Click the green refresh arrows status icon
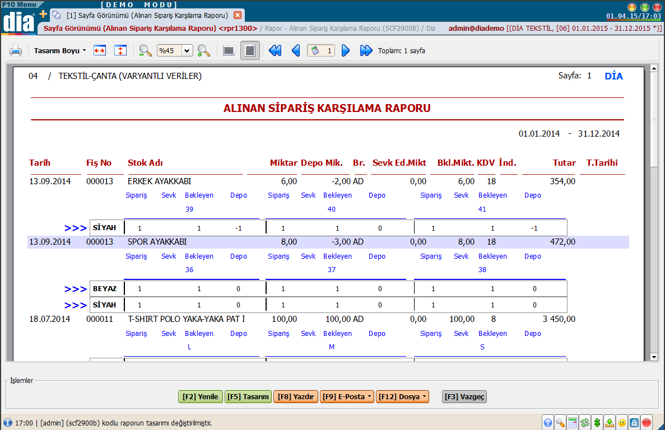 [x=585, y=422]
